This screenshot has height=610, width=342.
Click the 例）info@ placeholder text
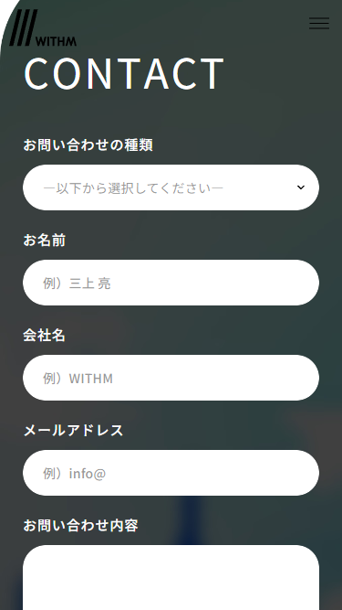click(x=75, y=474)
